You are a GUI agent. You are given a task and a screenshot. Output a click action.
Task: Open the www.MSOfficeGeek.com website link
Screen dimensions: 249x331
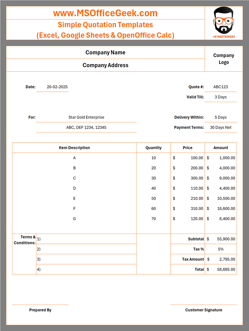pyautogui.click(x=105, y=13)
